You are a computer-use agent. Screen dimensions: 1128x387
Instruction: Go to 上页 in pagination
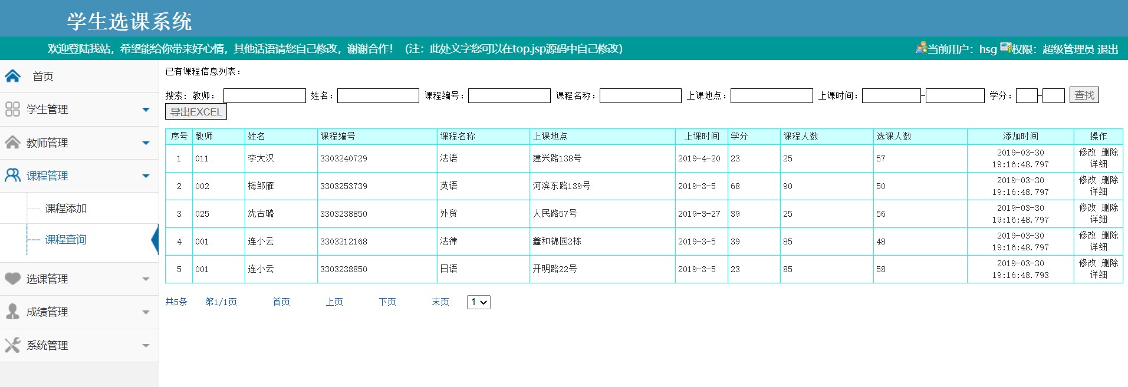pyautogui.click(x=334, y=302)
